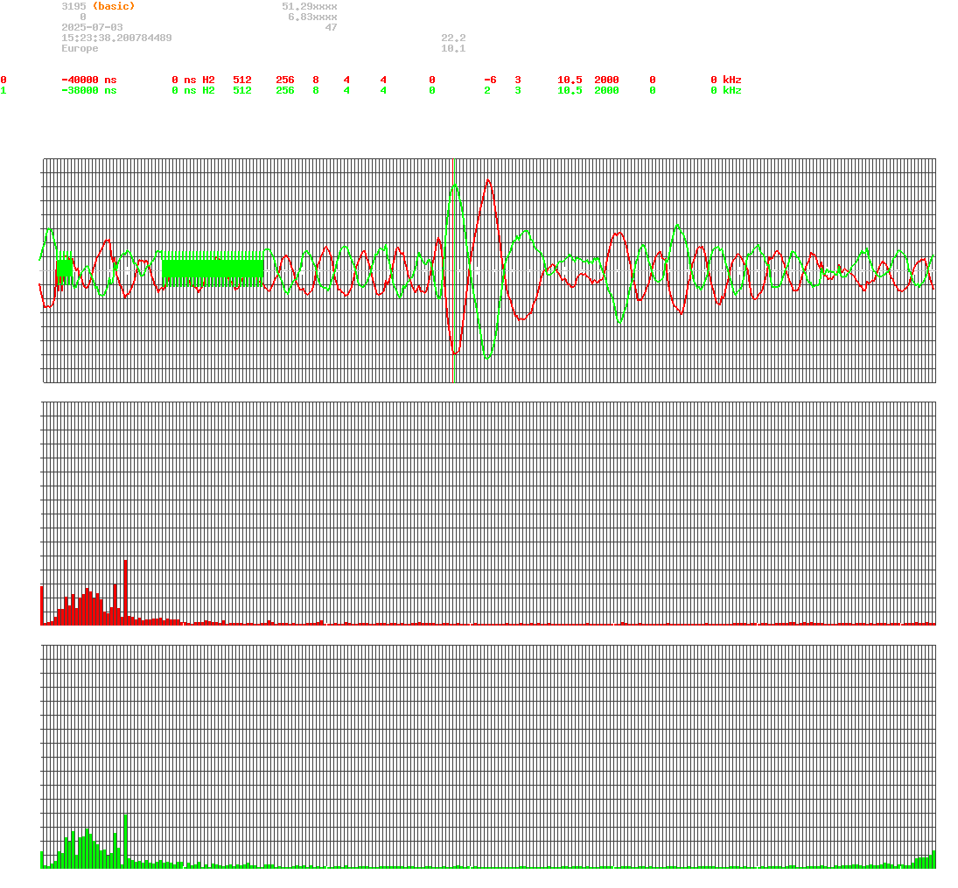Click the red 512 value
The width and height of the screenshot is (958, 888).
(242, 80)
